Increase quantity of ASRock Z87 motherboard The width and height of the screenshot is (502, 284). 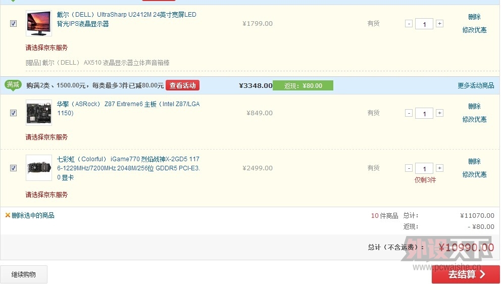pyautogui.click(x=439, y=113)
